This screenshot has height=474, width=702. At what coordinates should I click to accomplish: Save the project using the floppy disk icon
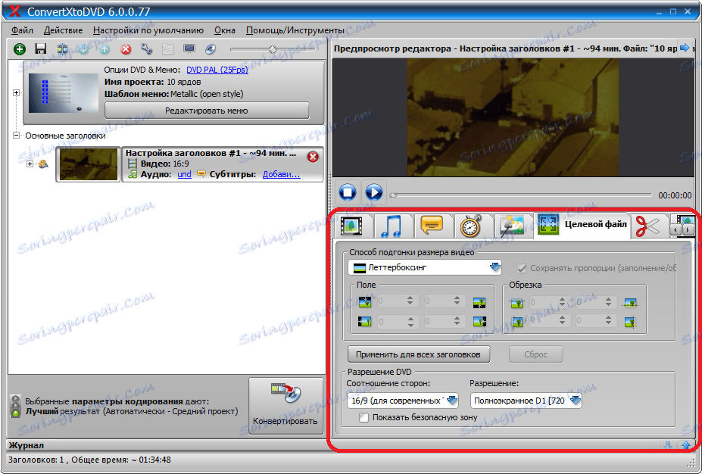pos(39,49)
